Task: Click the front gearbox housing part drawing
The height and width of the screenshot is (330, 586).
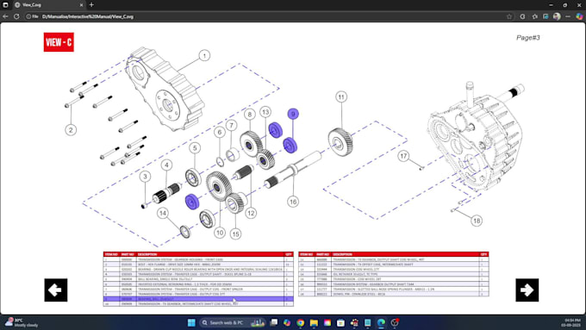Action: pyautogui.click(x=165, y=89)
